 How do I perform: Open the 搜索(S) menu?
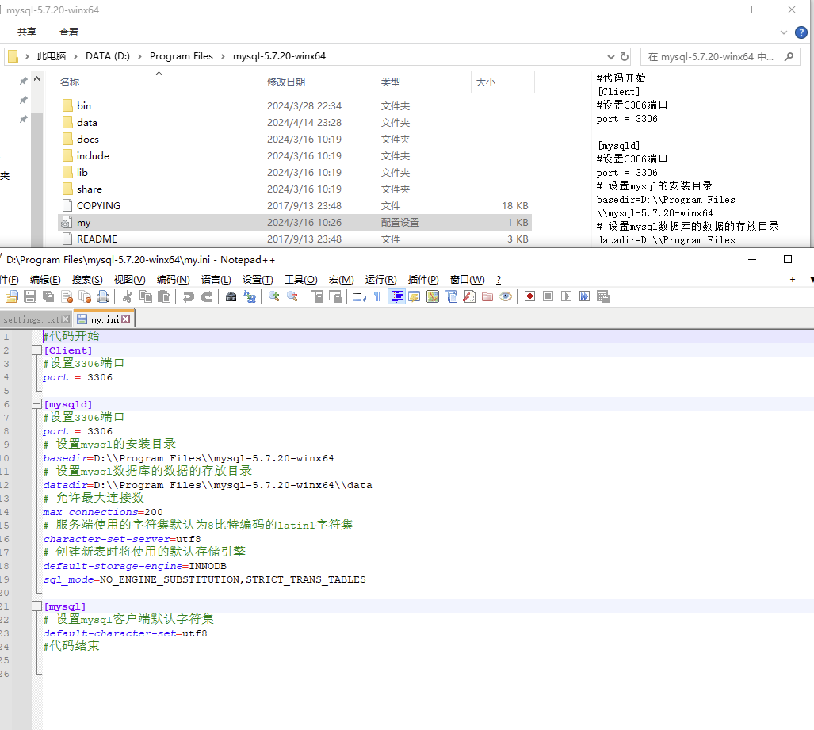point(87,279)
